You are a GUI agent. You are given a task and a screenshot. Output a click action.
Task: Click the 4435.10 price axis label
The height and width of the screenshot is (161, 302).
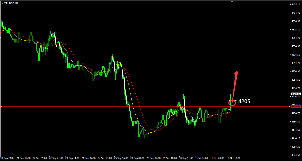(296, 4)
